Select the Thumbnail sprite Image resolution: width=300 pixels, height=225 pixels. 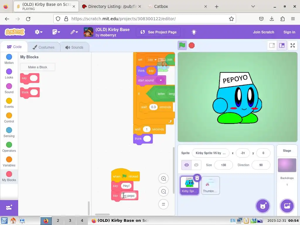210,185
